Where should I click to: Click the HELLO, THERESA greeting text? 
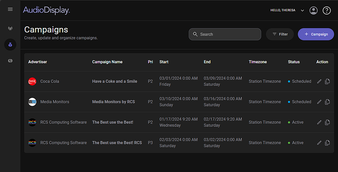tap(283, 10)
